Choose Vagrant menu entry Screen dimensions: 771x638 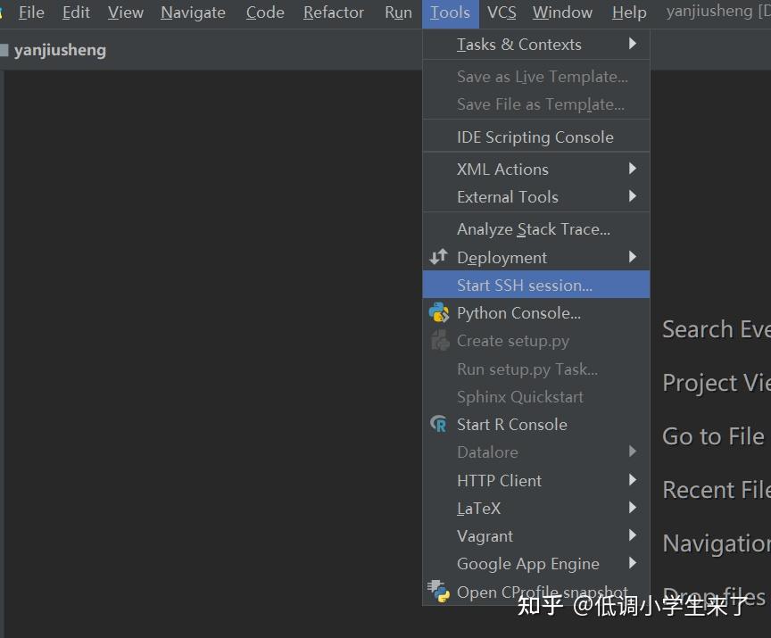pos(536,535)
